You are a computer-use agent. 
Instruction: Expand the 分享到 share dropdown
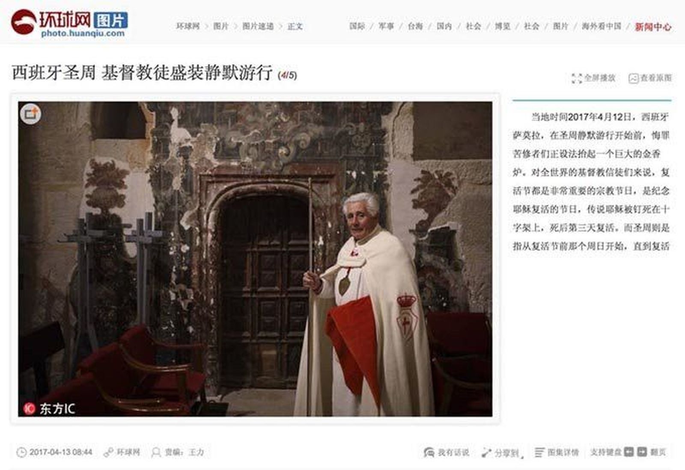click(503, 453)
